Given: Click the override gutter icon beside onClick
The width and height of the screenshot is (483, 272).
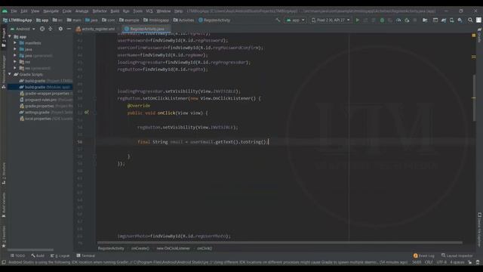Looking at the screenshot, I should click(87, 113).
